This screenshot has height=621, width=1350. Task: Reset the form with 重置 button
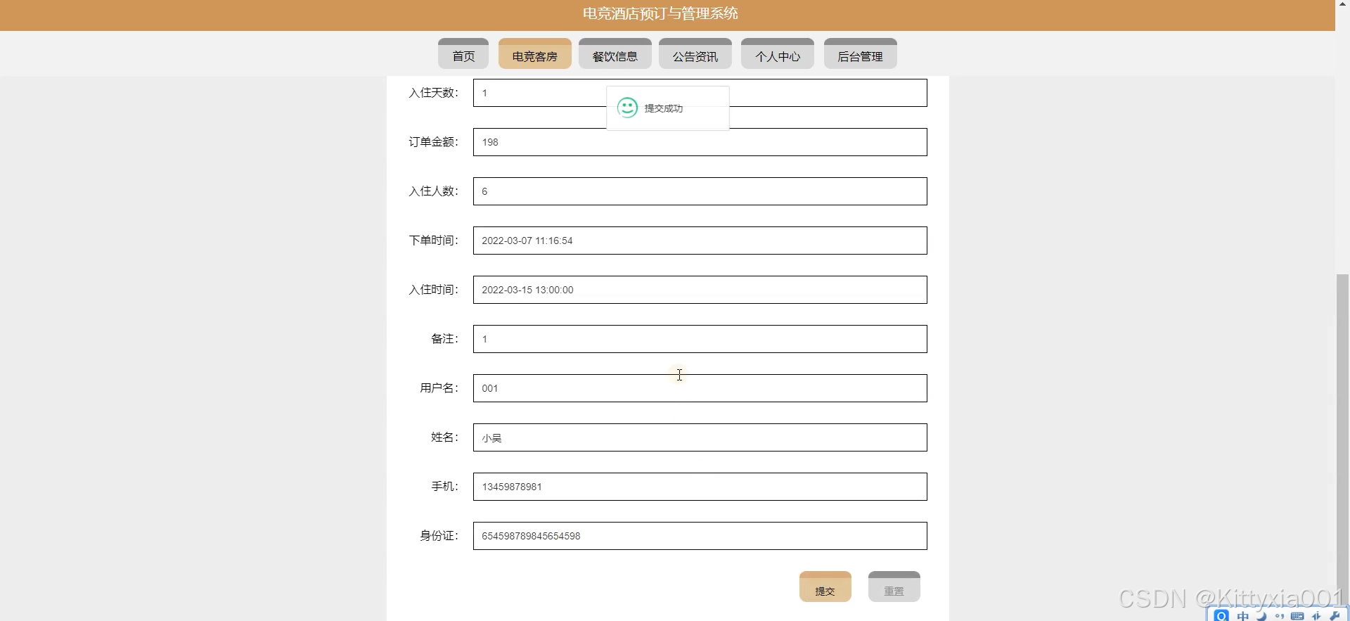coord(894,587)
